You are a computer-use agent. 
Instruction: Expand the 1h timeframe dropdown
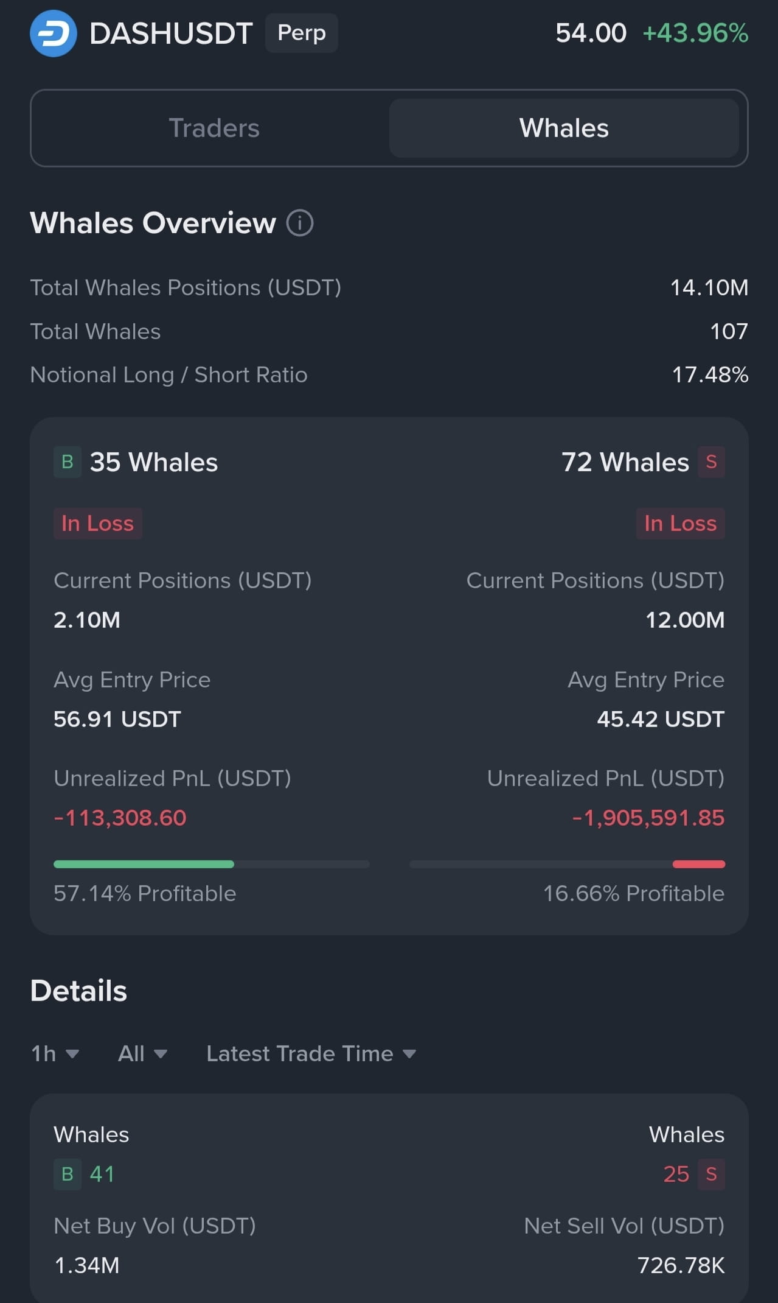55,1054
